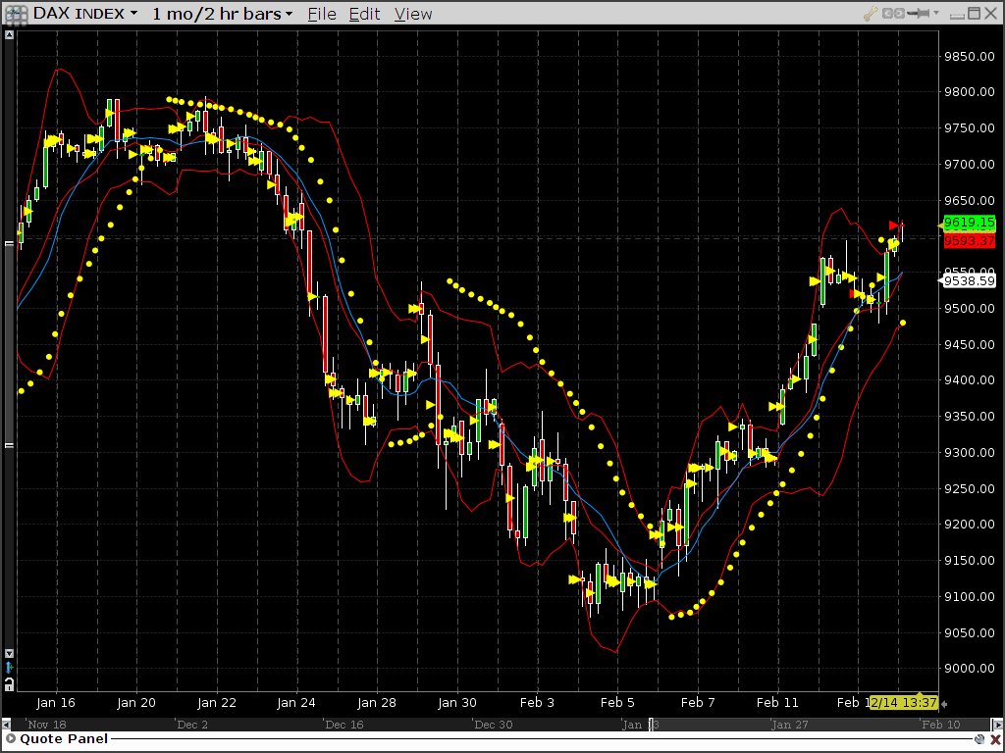Close the Quote Panel with red X

coord(995,739)
